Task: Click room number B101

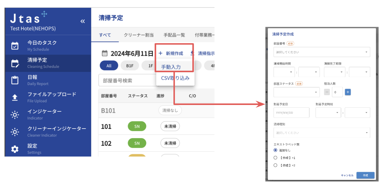Action: tap(108, 111)
